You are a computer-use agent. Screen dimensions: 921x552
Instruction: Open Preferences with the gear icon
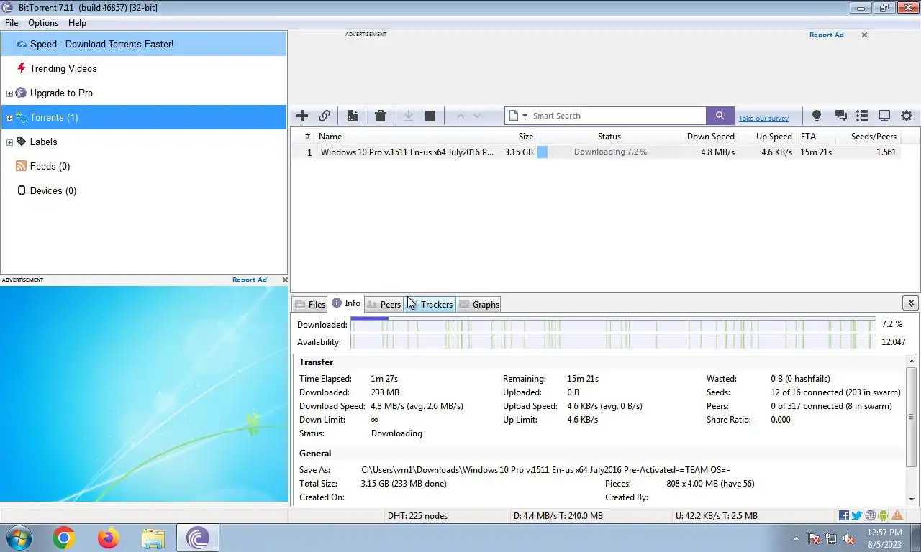pyautogui.click(x=907, y=116)
